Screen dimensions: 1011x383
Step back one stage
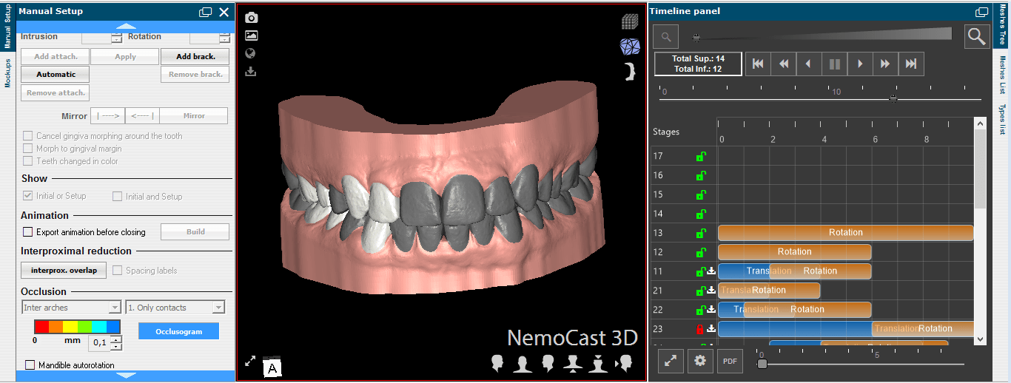(809, 64)
